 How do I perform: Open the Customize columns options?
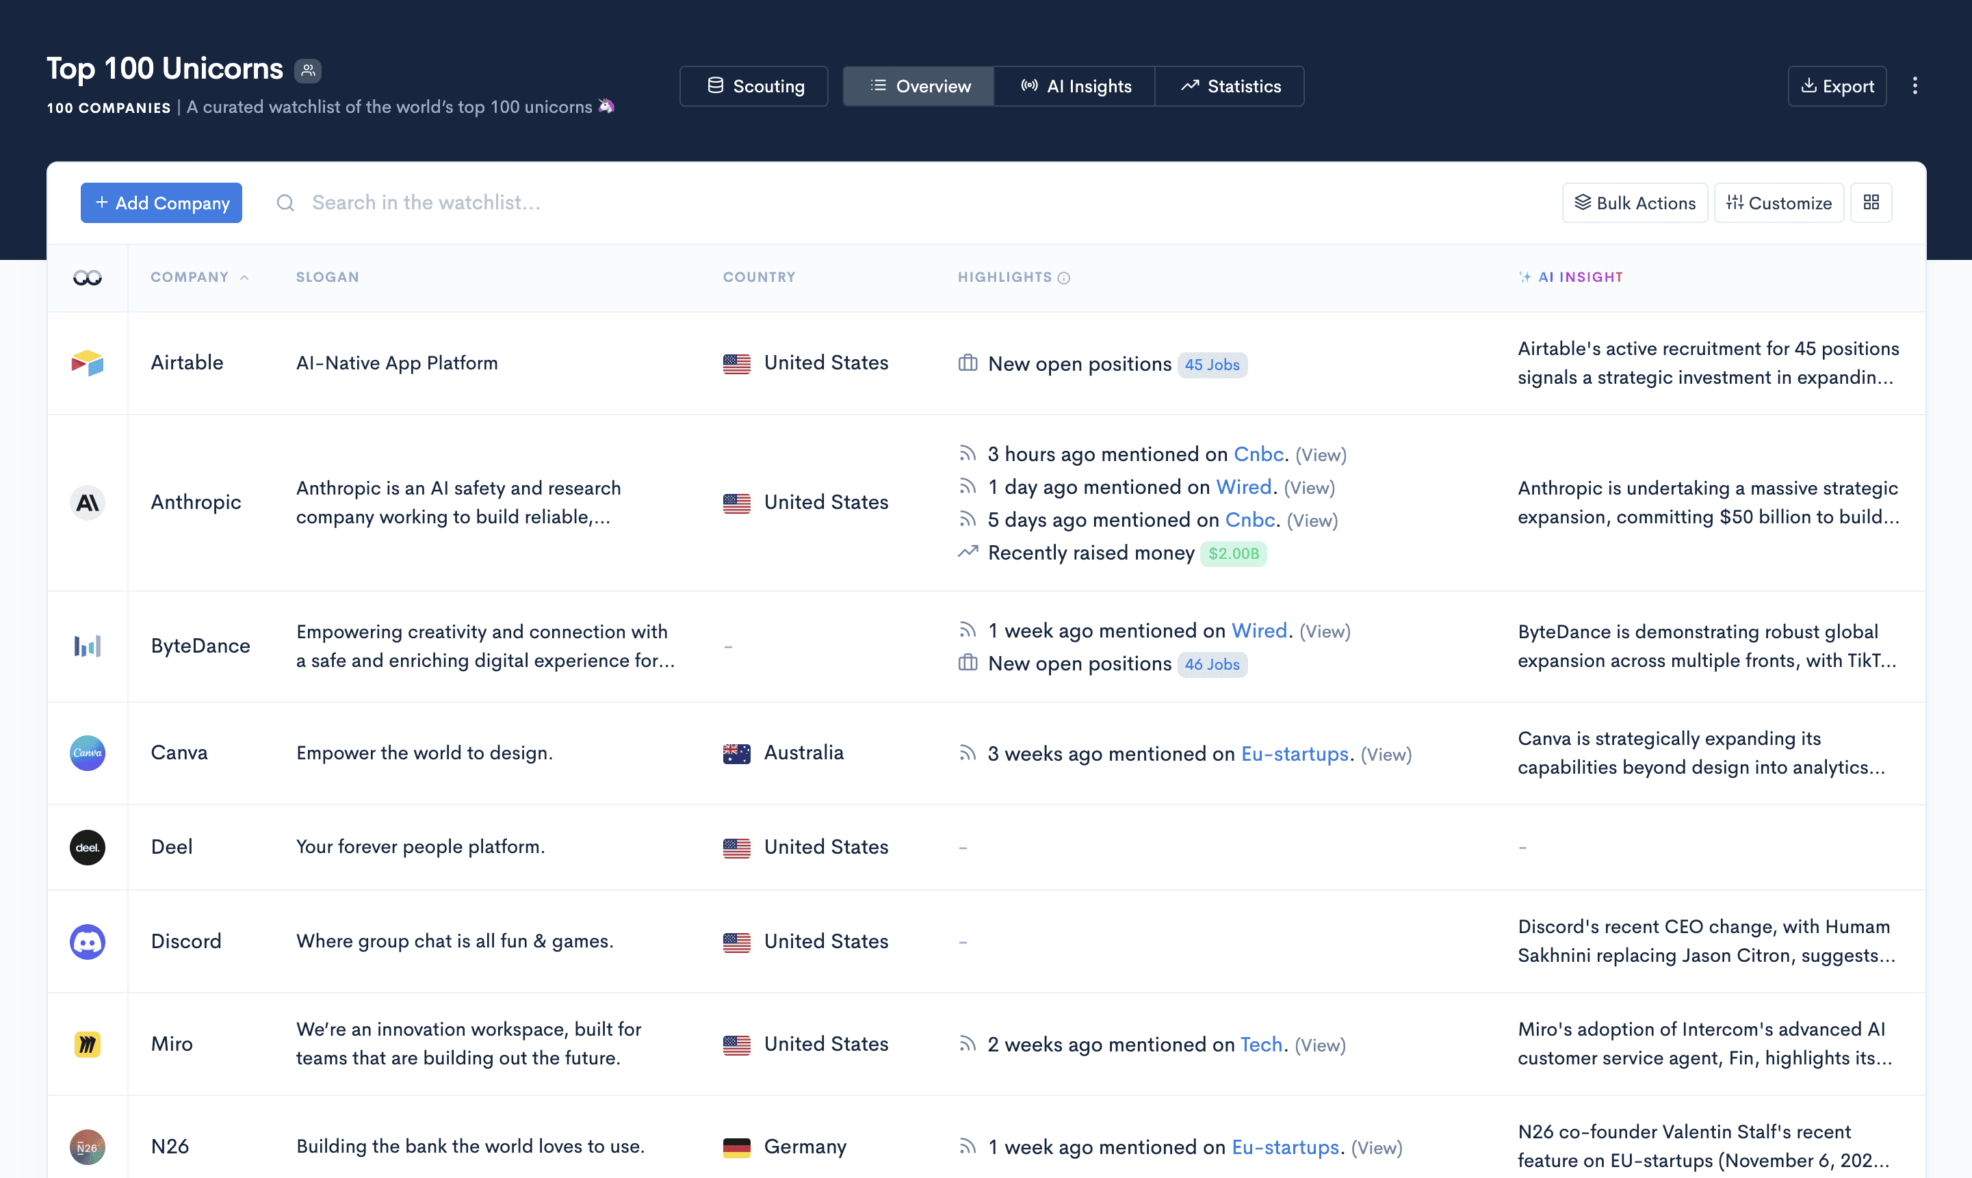[x=1778, y=202]
